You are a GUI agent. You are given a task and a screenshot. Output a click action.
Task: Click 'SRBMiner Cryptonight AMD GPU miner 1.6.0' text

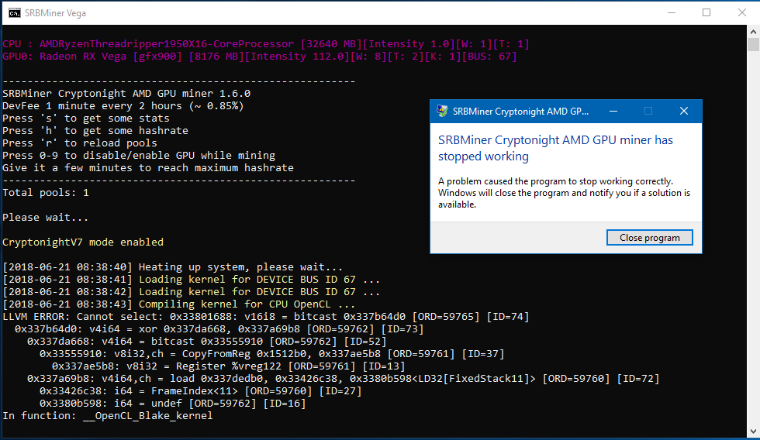126,94
